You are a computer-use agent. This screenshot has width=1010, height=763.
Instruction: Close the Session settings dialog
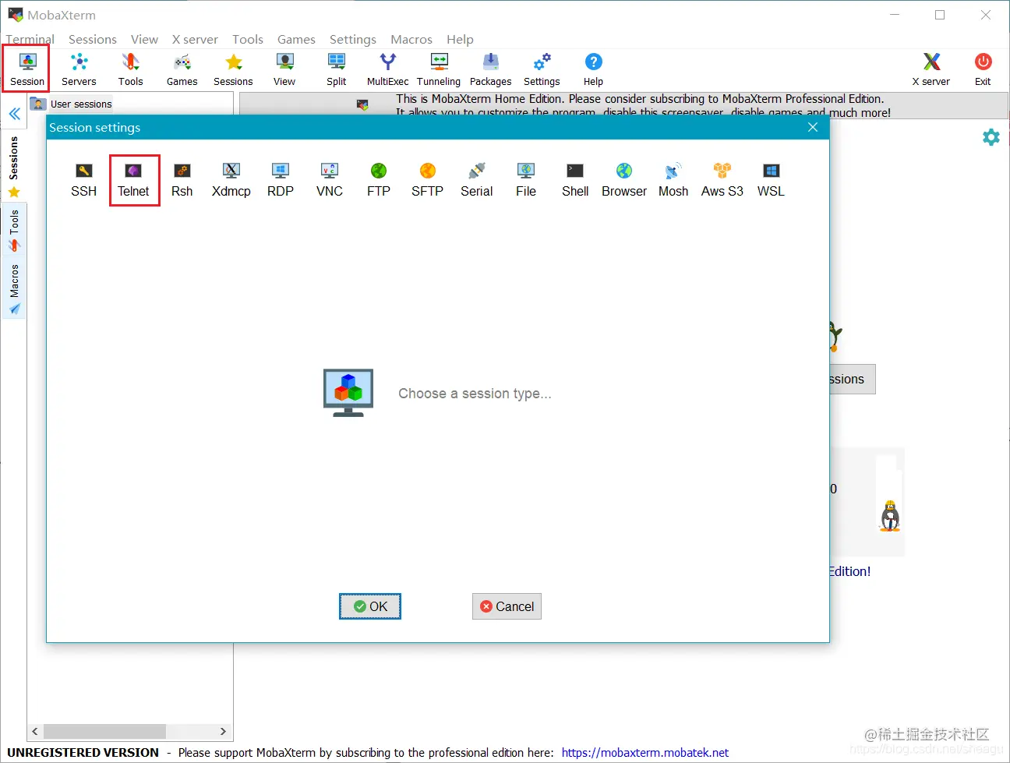[x=813, y=127]
